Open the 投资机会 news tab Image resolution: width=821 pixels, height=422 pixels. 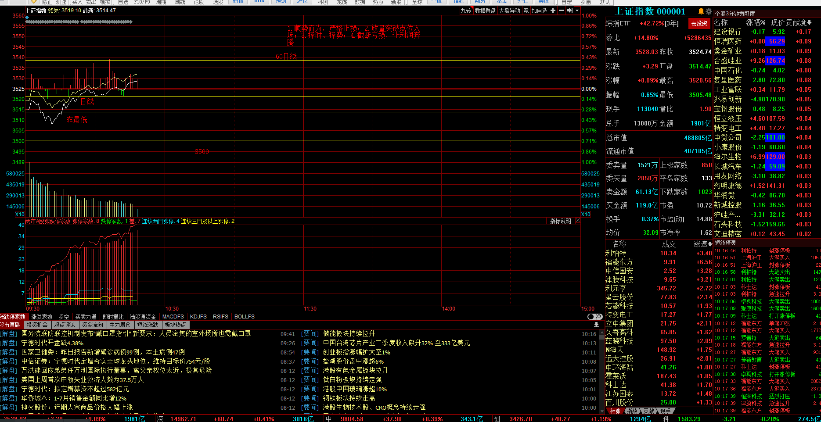tap(37, 325)
